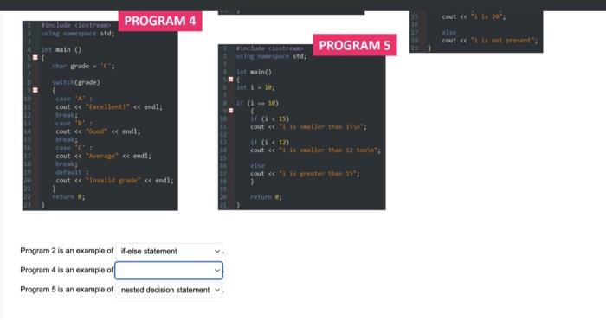Click the 'Program 4 is an example of' text
Screen dimensions: 606x320
[67, 270]
